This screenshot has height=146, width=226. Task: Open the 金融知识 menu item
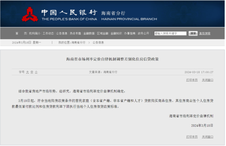click(x=116, y=33)
